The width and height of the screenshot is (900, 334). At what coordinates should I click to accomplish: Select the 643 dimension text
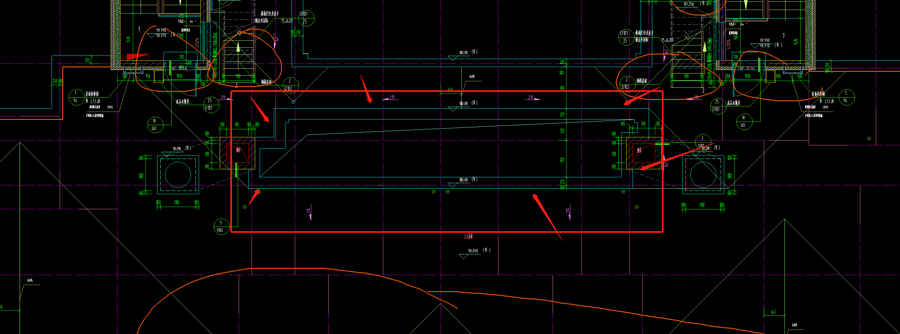pos(774,312)
